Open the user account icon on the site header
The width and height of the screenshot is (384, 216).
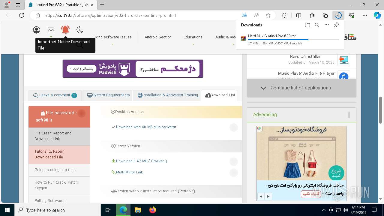point(37,30)
